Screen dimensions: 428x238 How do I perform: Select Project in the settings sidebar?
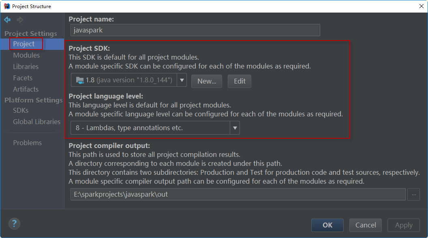coord(24,44)
